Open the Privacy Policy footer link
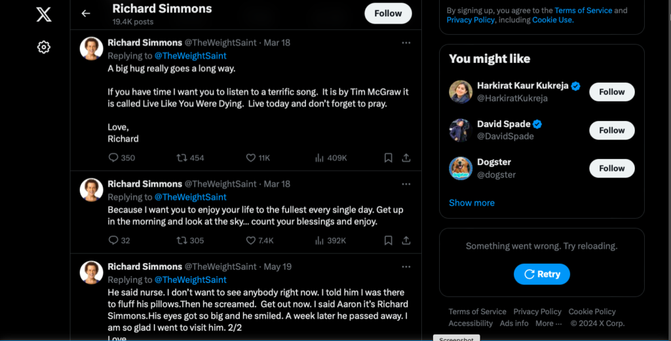This screenshot has height=341, width=671. (537, 312)
